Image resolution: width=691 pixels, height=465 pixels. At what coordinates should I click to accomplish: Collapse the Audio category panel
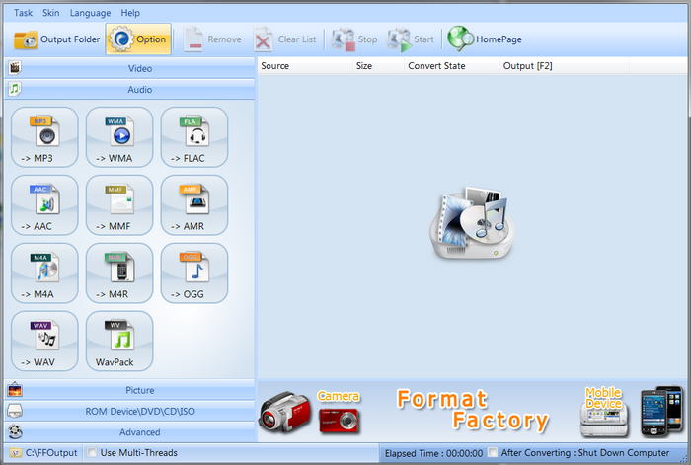pyautogui.click(x=129, y=90)
